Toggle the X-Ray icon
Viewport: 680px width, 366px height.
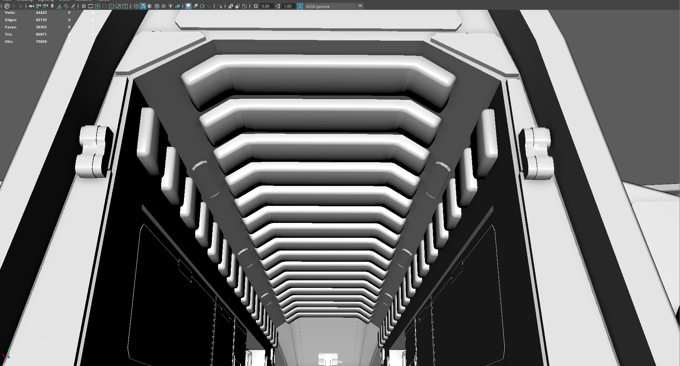tap(231, 6)
